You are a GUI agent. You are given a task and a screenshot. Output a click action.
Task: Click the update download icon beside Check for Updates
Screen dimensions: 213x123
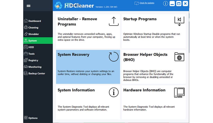click(136, 3)
